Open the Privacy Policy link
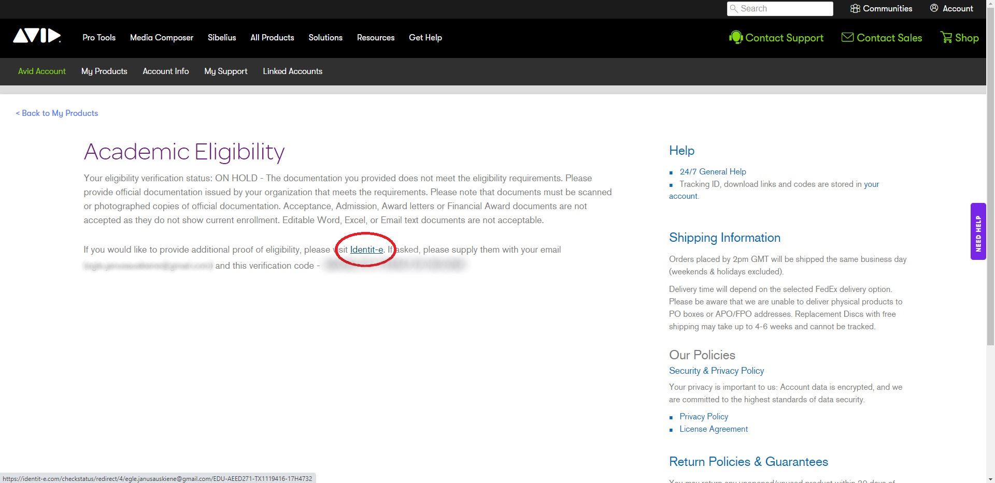The height and width of the screenshot is (483, 995). coord(704,416)
